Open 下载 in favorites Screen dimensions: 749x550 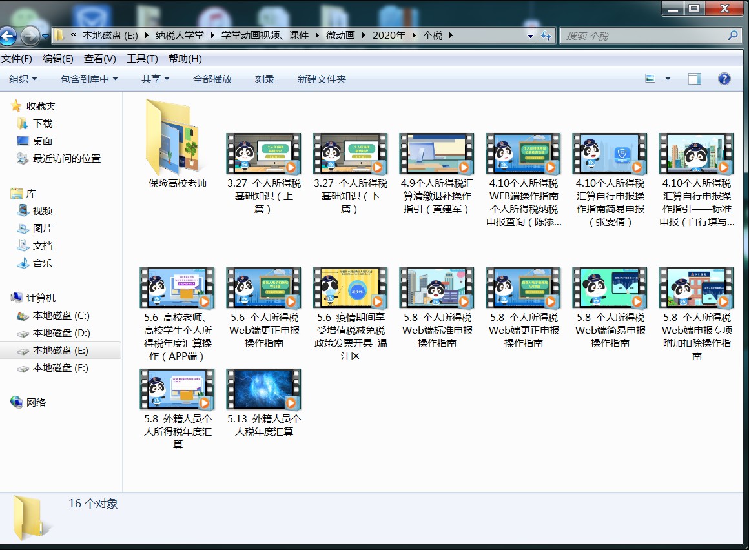click(x=43, y=123)
